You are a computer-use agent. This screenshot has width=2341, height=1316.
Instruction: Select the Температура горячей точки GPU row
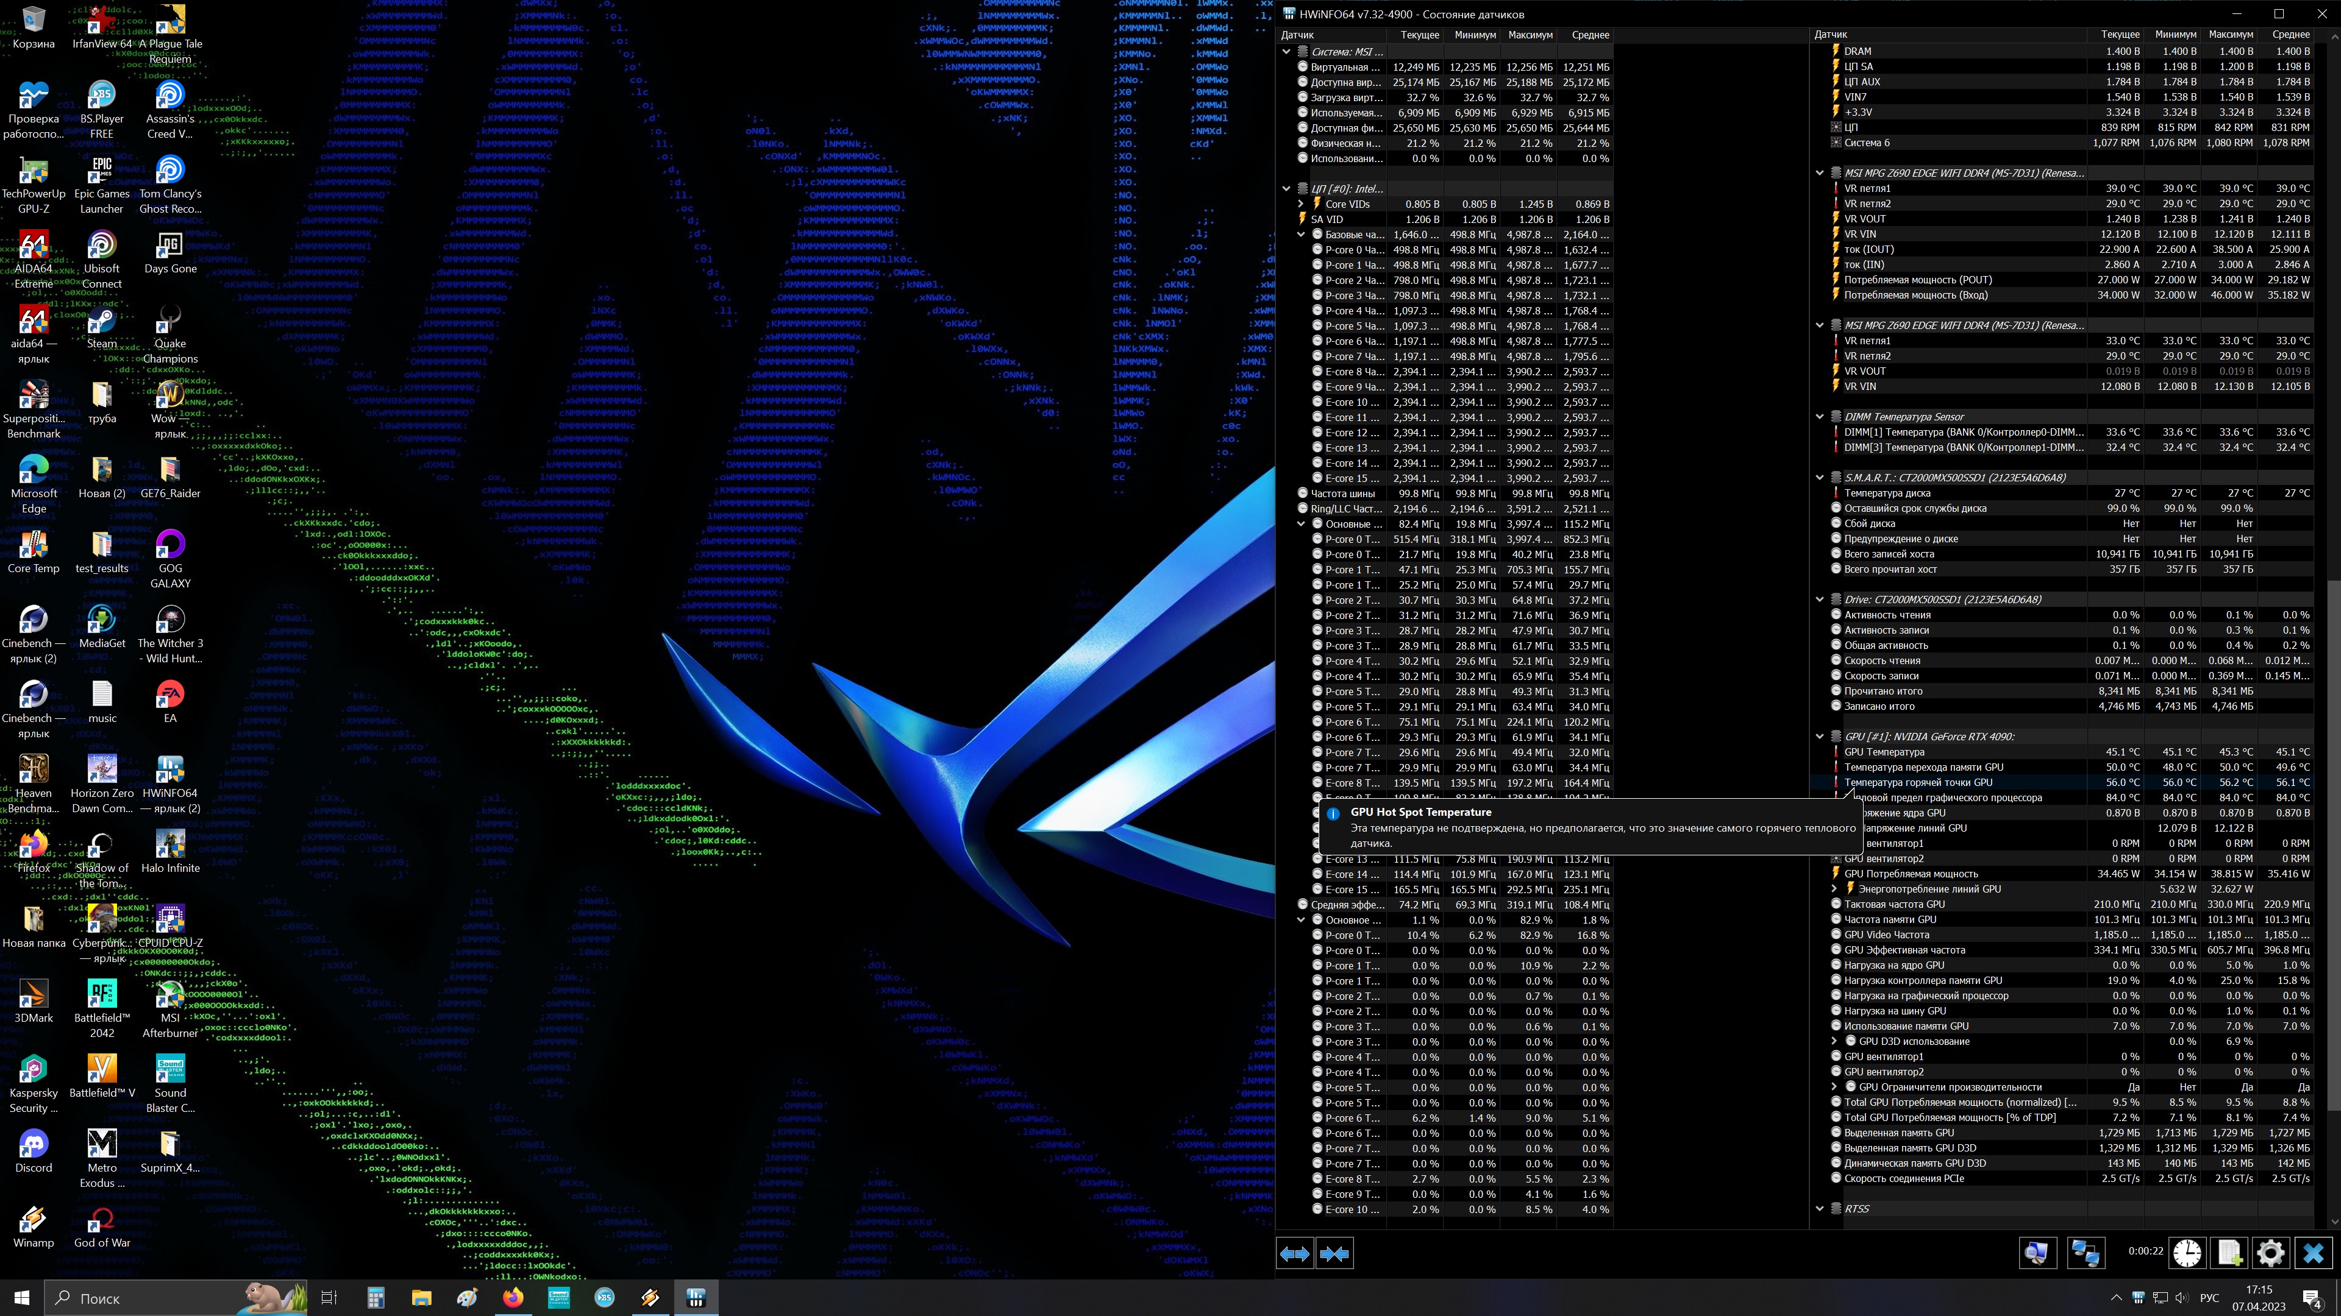[1917, 782]
